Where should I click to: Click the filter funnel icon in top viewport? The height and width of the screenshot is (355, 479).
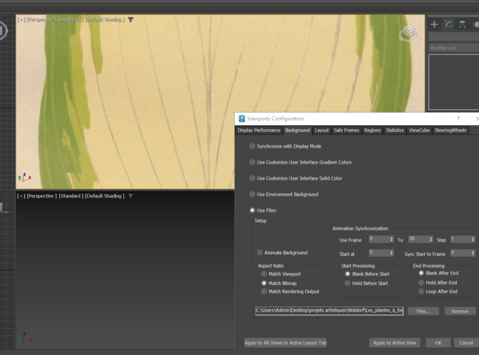131,20
